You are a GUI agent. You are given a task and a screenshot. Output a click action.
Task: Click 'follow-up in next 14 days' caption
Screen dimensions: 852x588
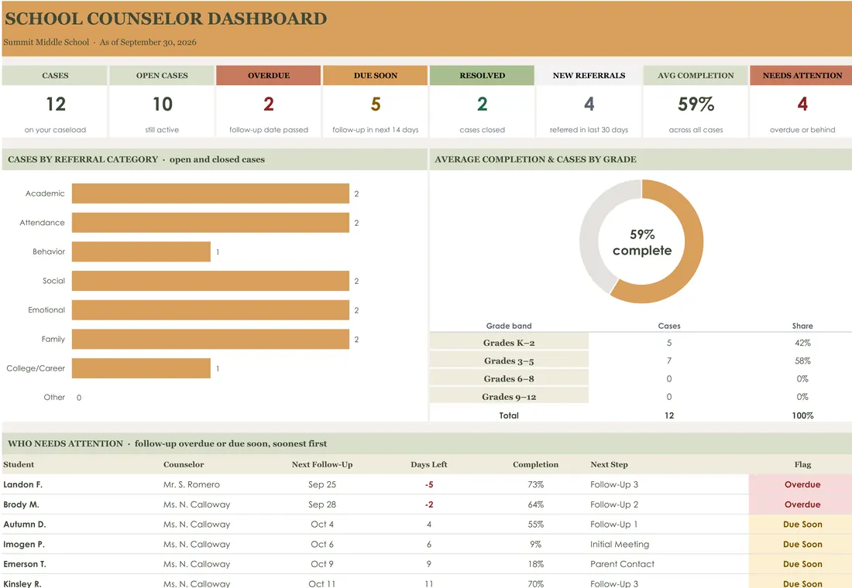tap(376, 130)
